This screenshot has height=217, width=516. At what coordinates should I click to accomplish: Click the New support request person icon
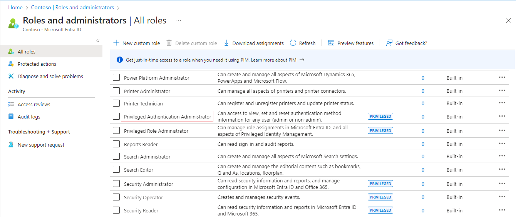coord(11,145)
